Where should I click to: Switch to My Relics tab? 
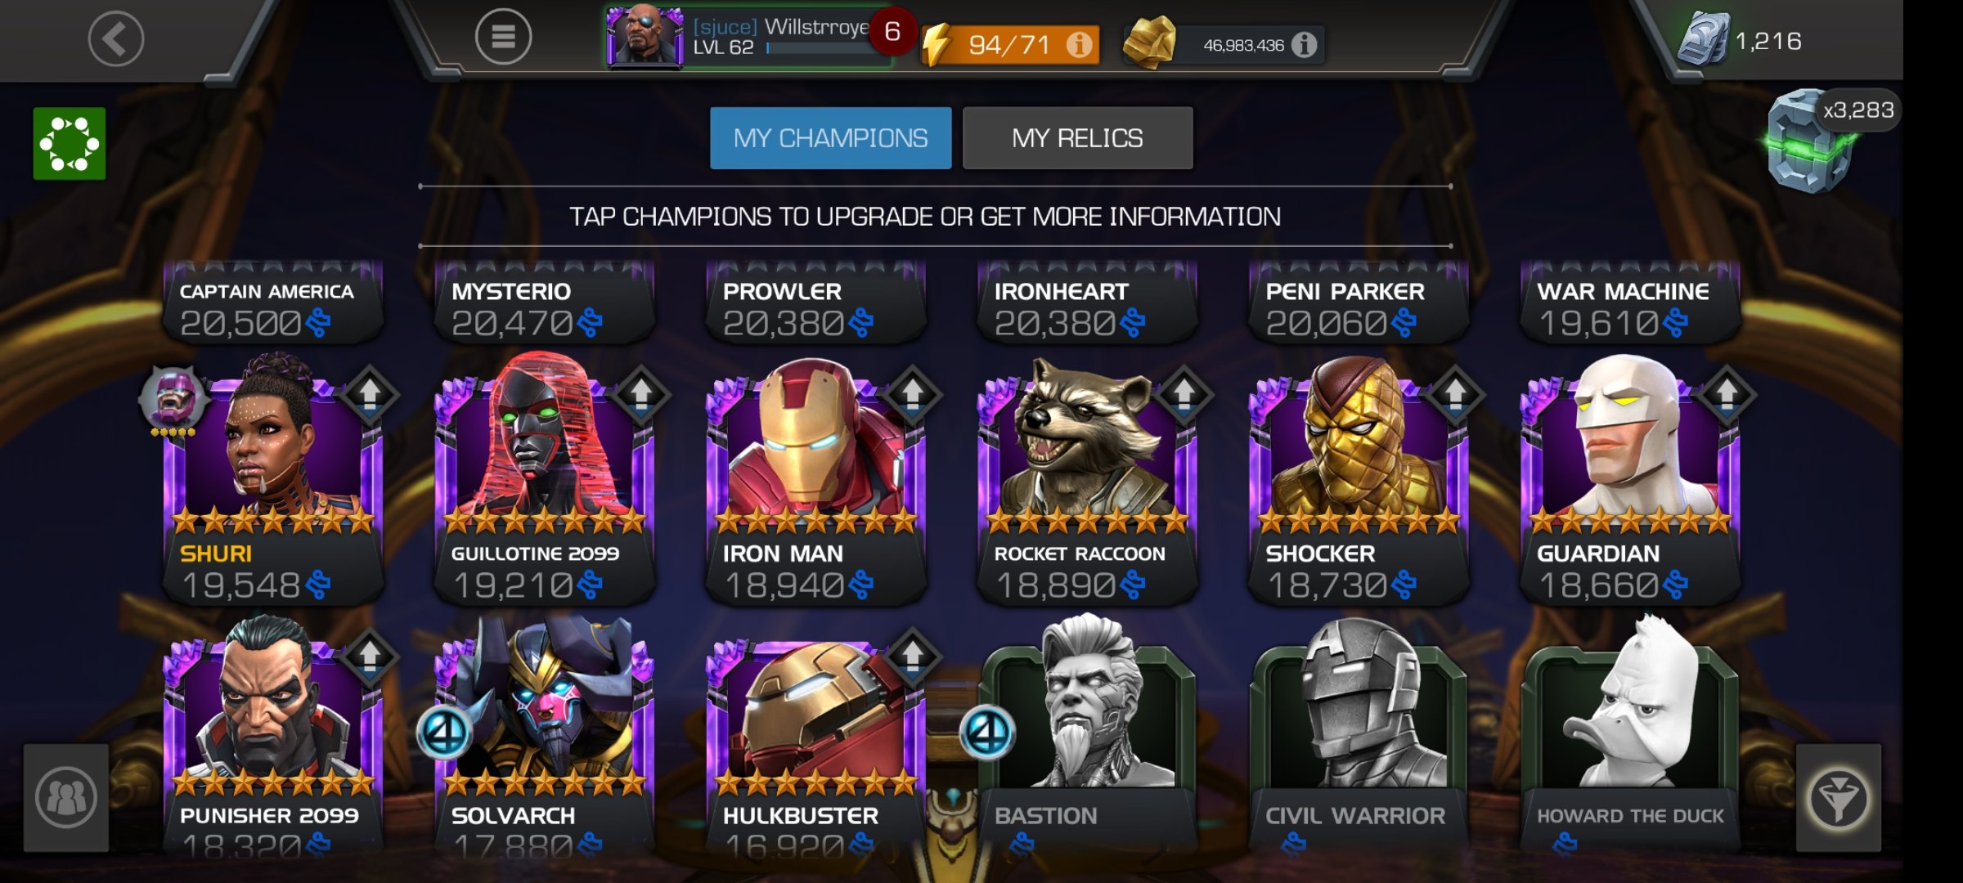(1077, 138)
